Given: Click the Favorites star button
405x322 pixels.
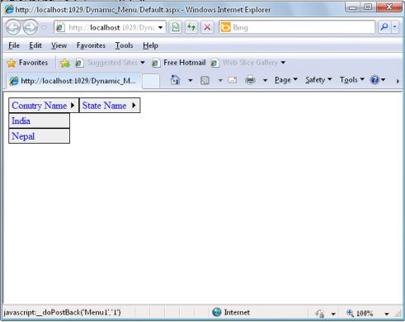Looking at the screenshot, I should coord(27,63).
